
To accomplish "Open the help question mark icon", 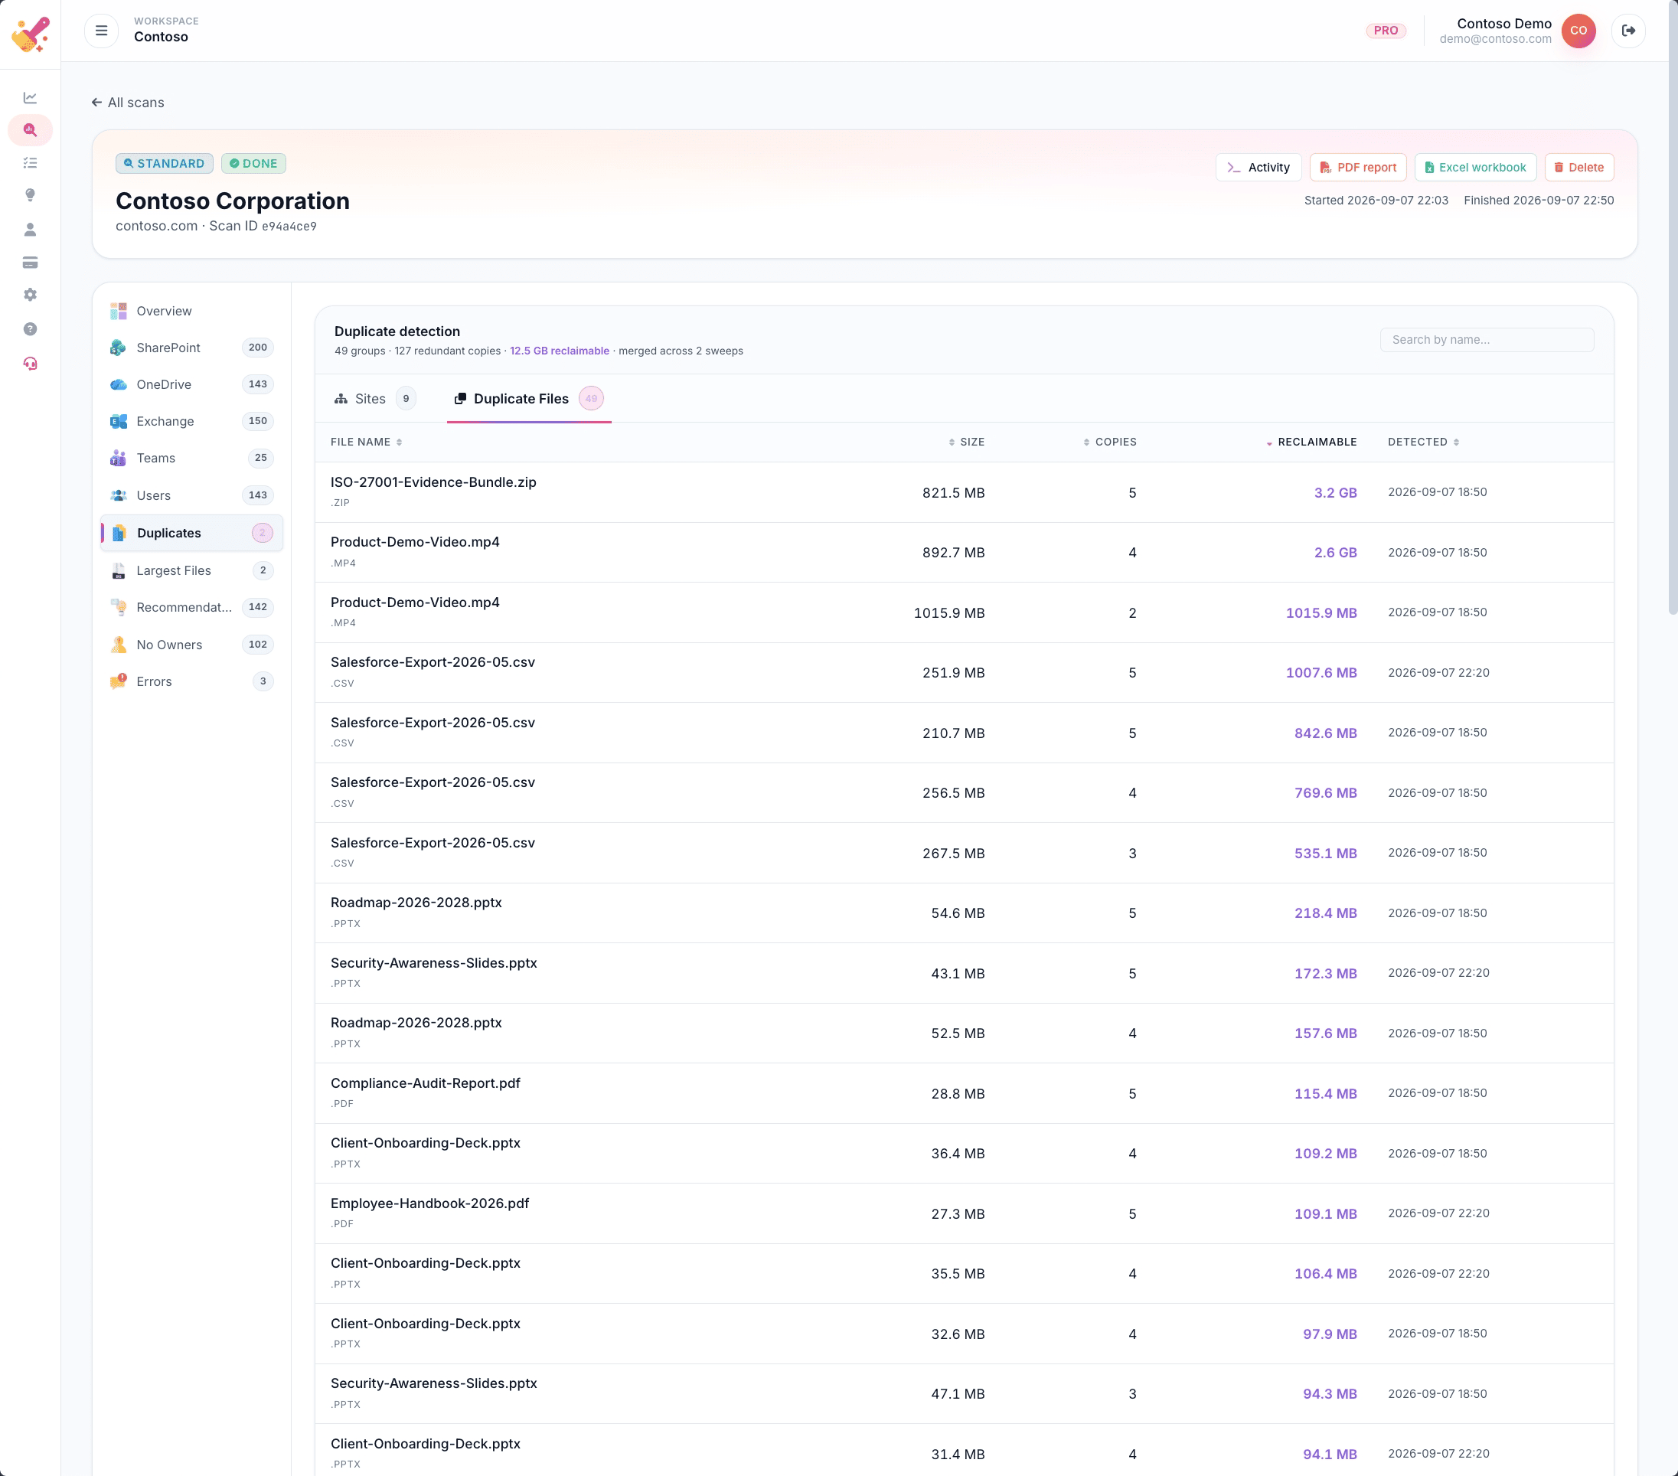I will (31, 329).
